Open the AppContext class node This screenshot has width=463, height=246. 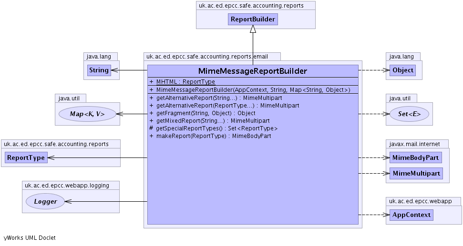coord(412,215)
